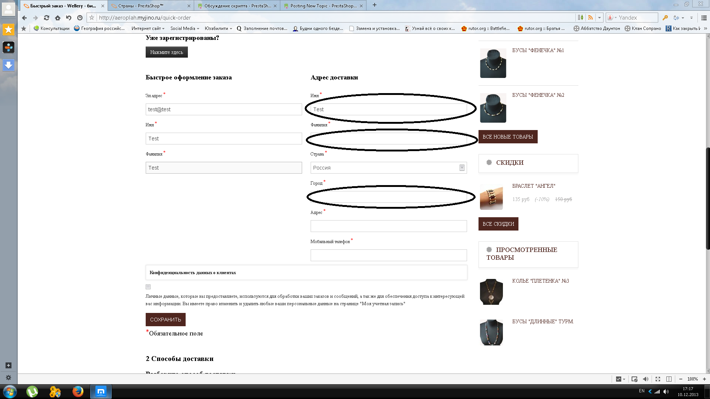Go to browser home page icon
This screenshot has height=399, width=710.
click(58, 18)
